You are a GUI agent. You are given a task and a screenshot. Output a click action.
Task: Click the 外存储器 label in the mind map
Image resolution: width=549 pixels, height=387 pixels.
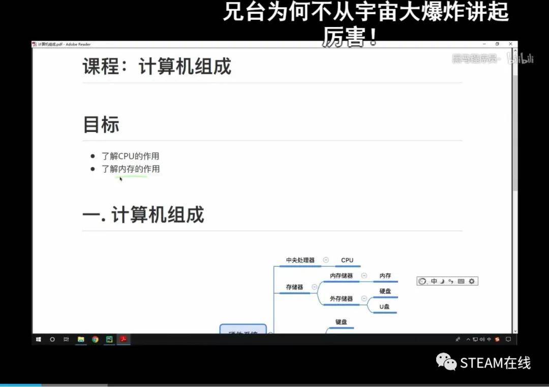[341, 299]
